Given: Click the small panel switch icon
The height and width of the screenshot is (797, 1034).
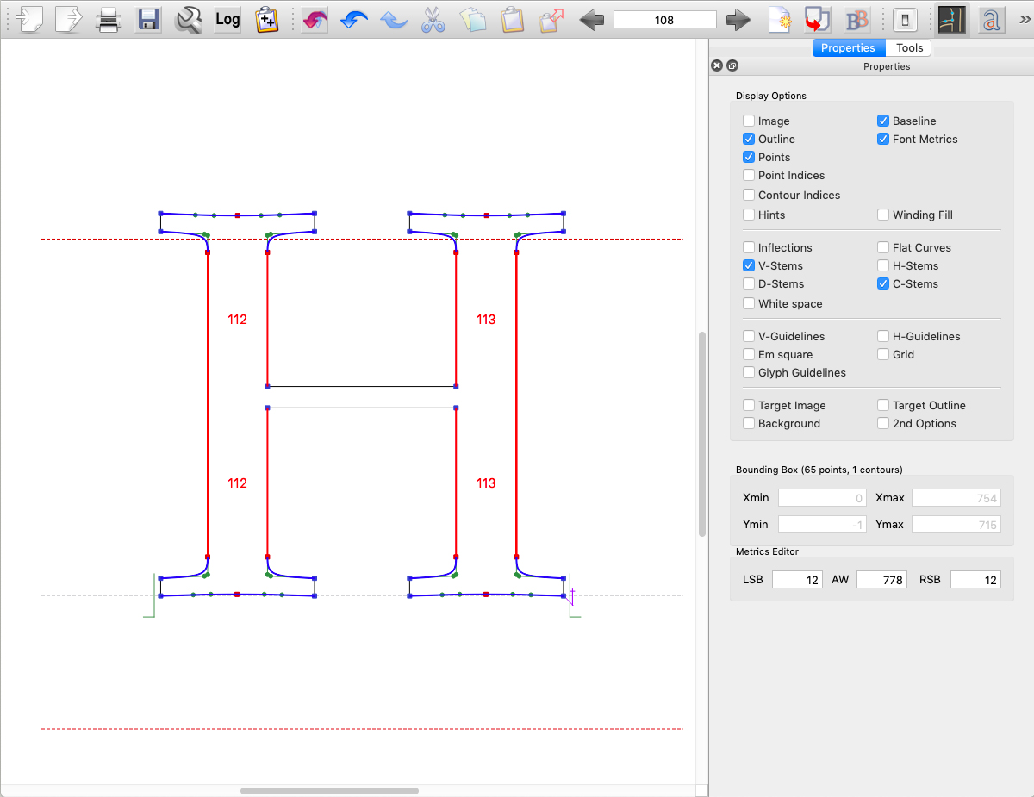Looking at the screenshot, I should (905, 19).
